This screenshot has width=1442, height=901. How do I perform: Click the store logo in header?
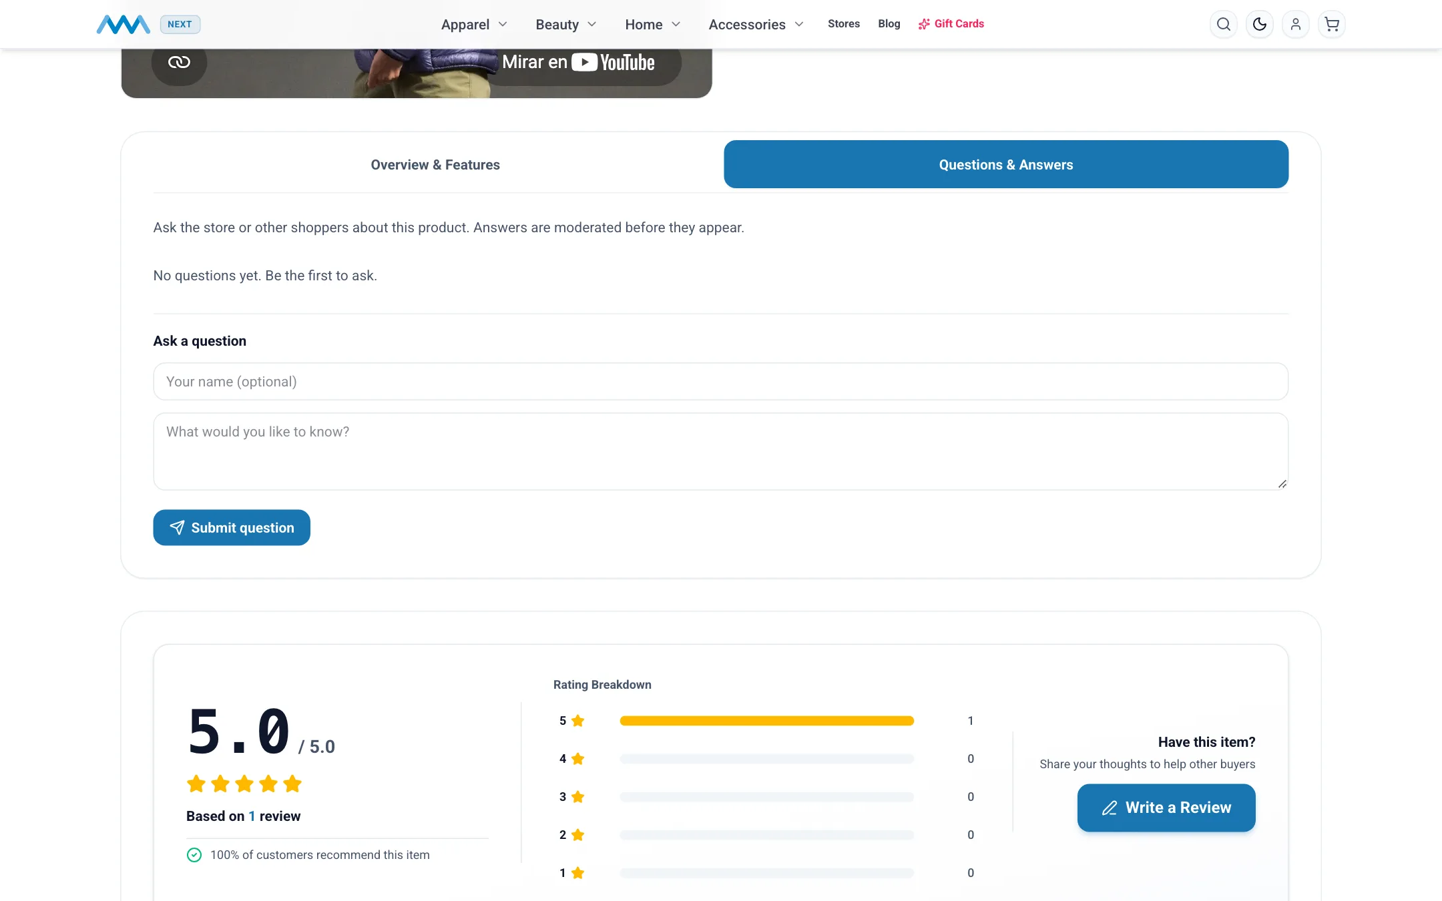point(124,24)
